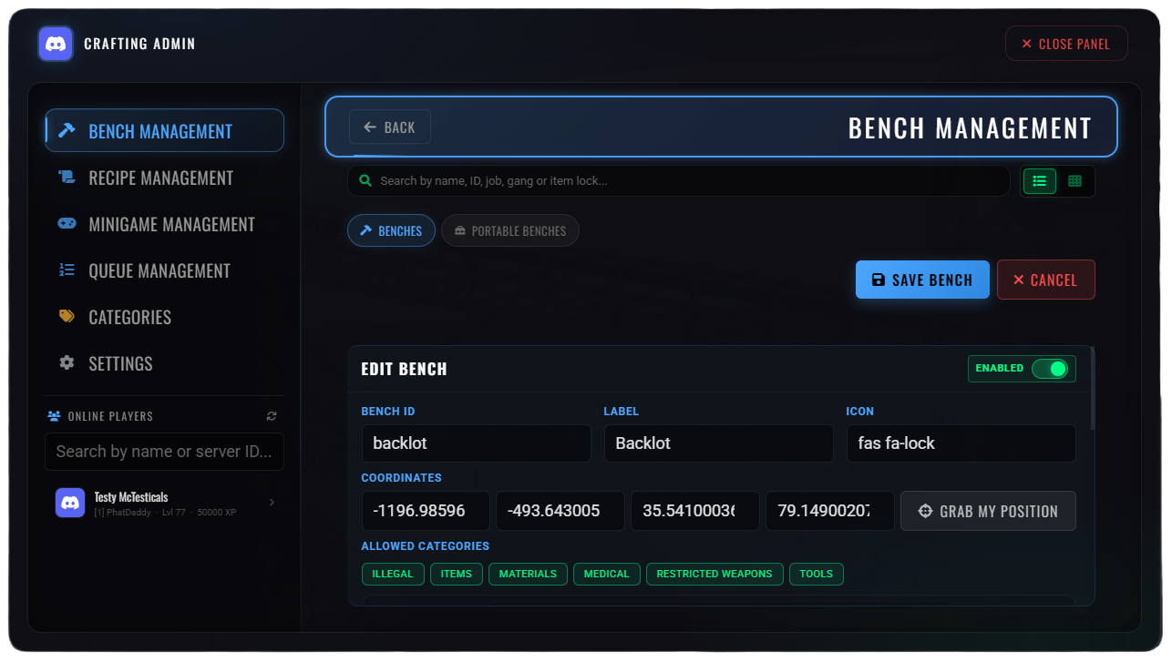Close the Crafting Admin panel

[x=1066, y=44]
